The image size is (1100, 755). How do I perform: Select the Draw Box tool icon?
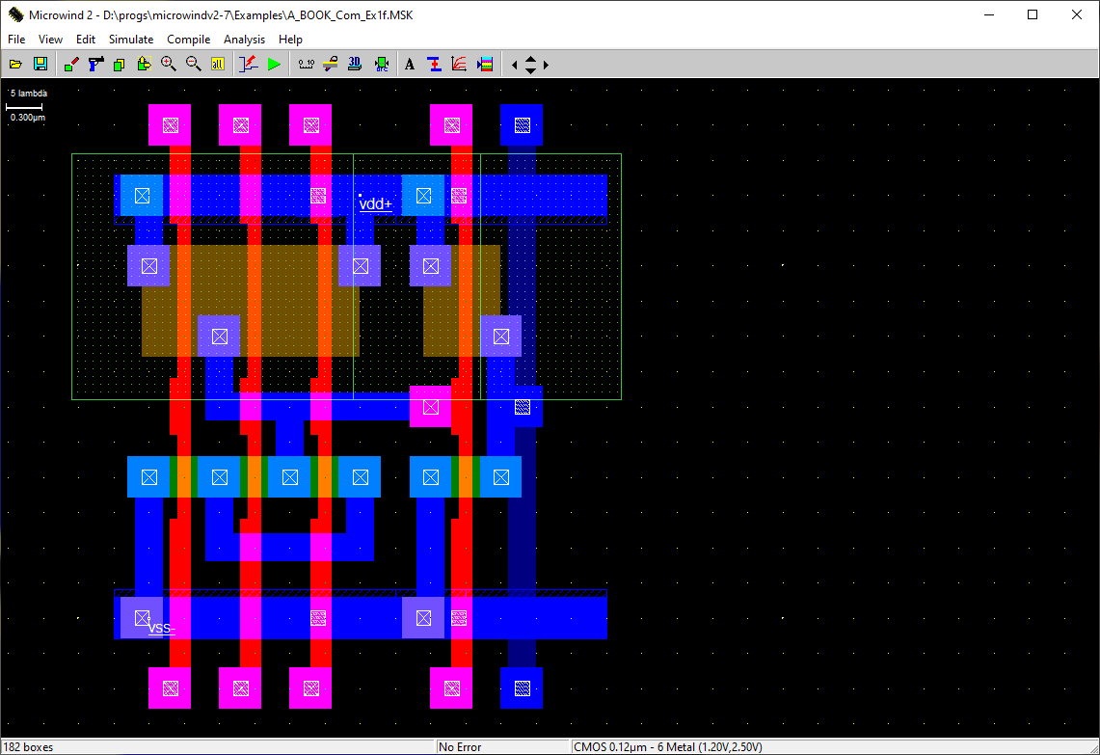70,65
